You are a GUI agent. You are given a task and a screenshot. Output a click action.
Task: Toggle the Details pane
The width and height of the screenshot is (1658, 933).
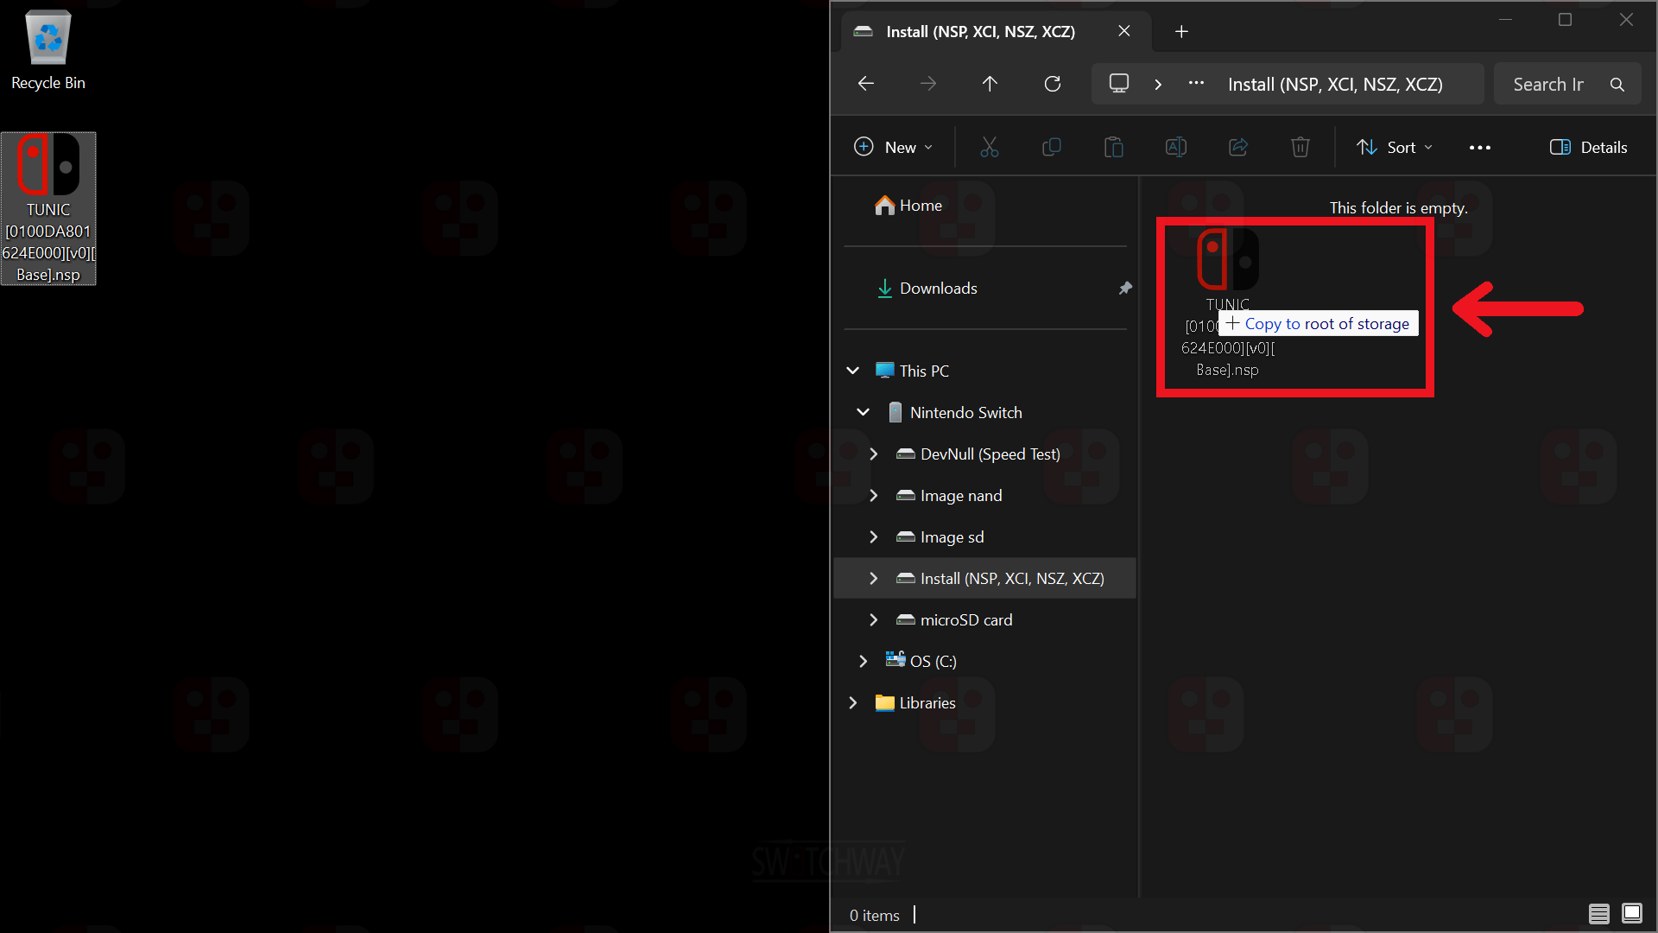click(x=1588, y=148)
